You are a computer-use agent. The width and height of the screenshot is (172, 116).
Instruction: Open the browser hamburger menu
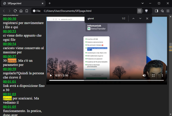(168, 11)
